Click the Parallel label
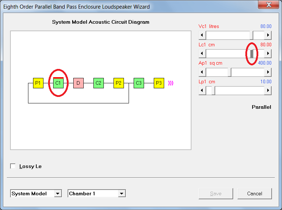This screenshot has height=210, width=282. pyautogui.click(x=261, y=107)
